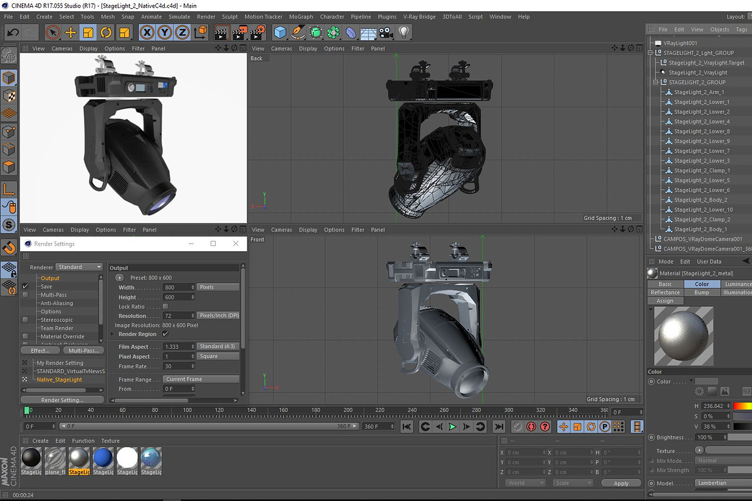Open the Deformer objects icon in toolbar

click(352, 32)
